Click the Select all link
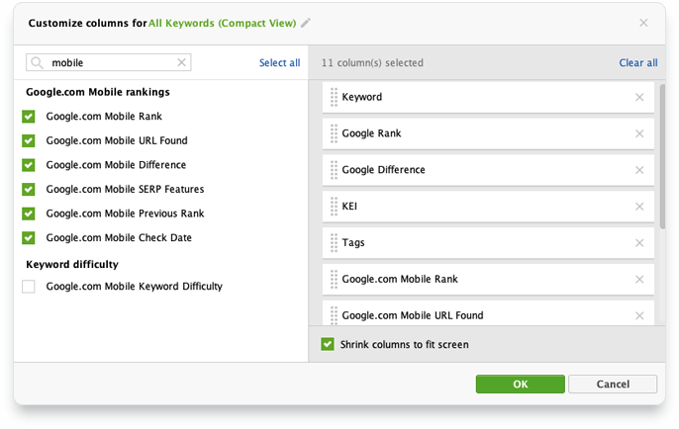679x429 pixels. [280, 62]
